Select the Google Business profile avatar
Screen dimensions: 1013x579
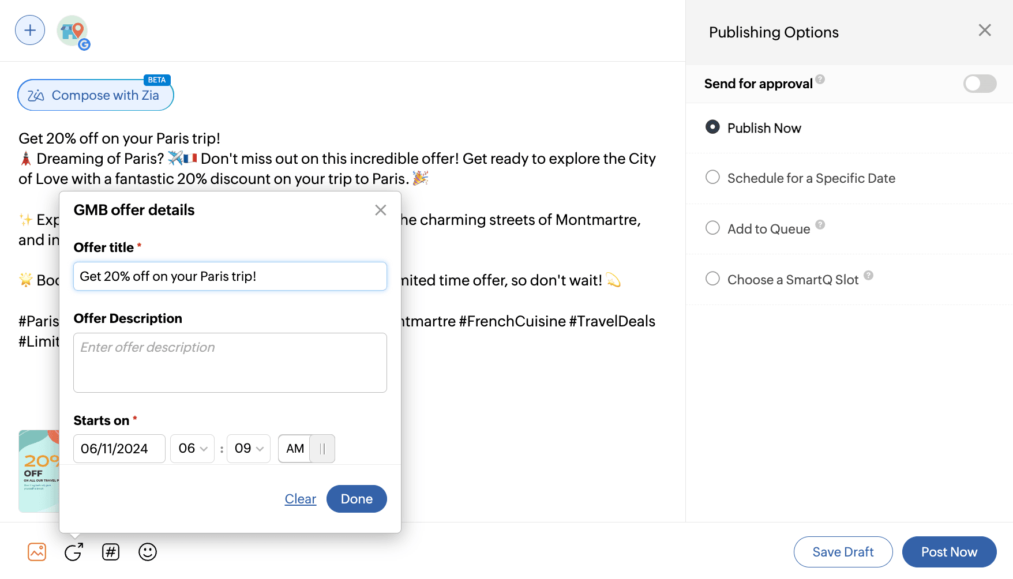pyautogui.click(x=73, y=31)
